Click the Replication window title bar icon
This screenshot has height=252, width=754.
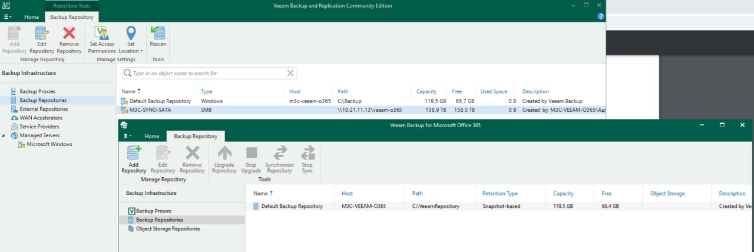[6, 5]
